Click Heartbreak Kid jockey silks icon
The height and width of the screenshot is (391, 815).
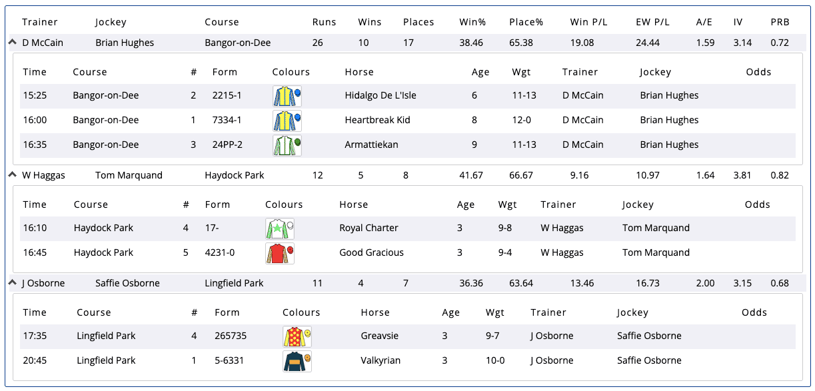[287, 121]
